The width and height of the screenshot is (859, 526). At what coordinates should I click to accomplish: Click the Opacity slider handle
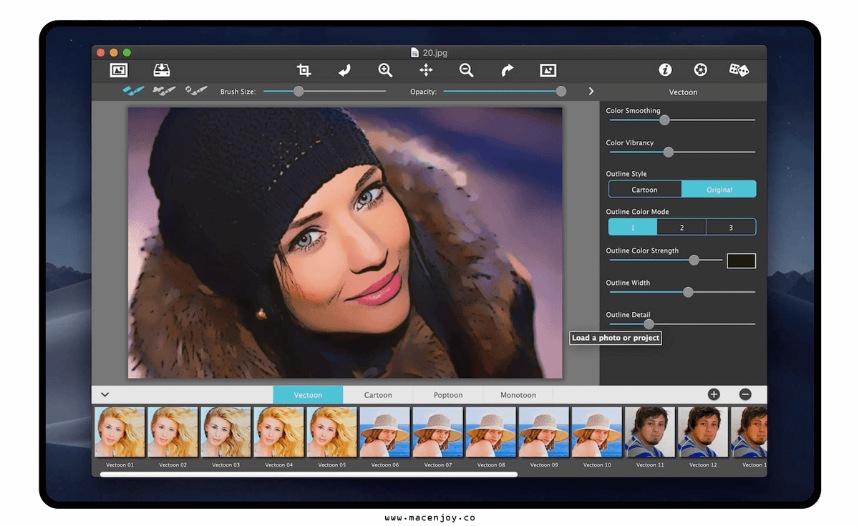click(x=561, y=91)
